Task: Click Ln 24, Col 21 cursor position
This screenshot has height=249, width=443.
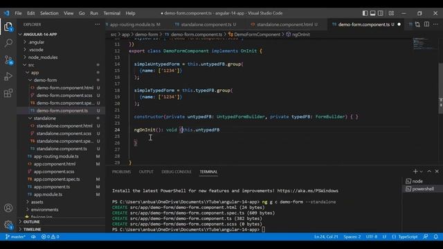Action: tap(326, 237)
